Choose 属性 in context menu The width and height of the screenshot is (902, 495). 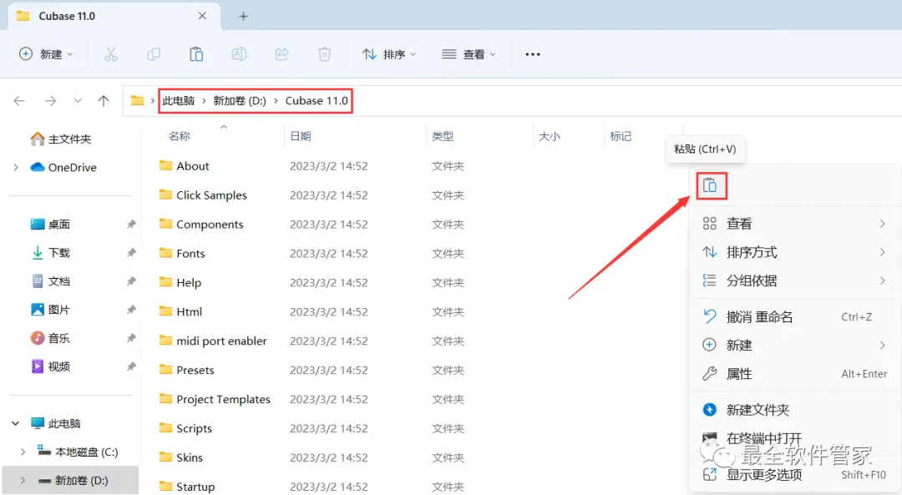tap(795, 374)
